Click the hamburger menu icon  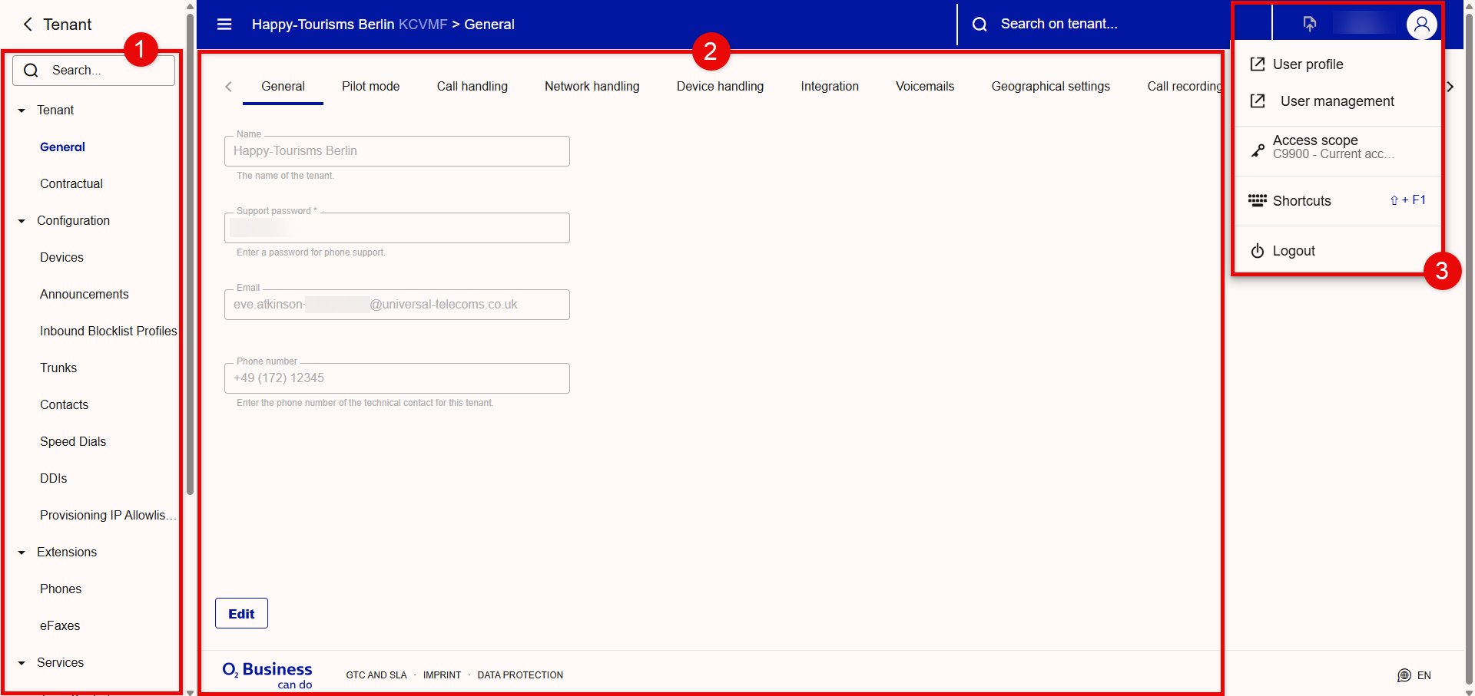(224, 25)
